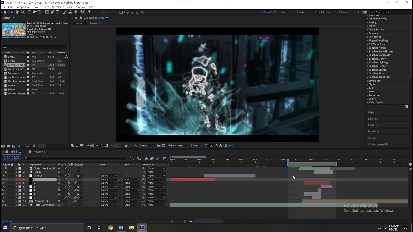
Task: Enable the Snapping checkbox
Action: pyautogui.click(x=121, y=12)
